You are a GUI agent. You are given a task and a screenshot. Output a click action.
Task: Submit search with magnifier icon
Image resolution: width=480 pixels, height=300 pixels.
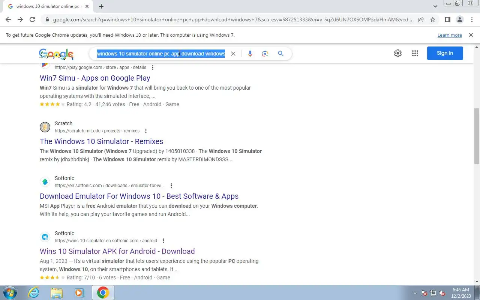(280, 54)
